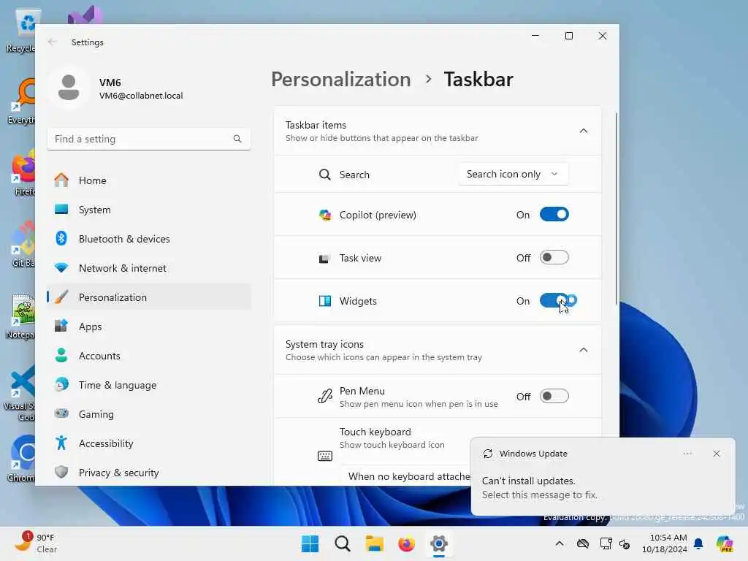Click the cloud sync tray icon
Image resolution: width=748 pixels, height=561 pixels.
pyautogui.click(x=582, y=543)
